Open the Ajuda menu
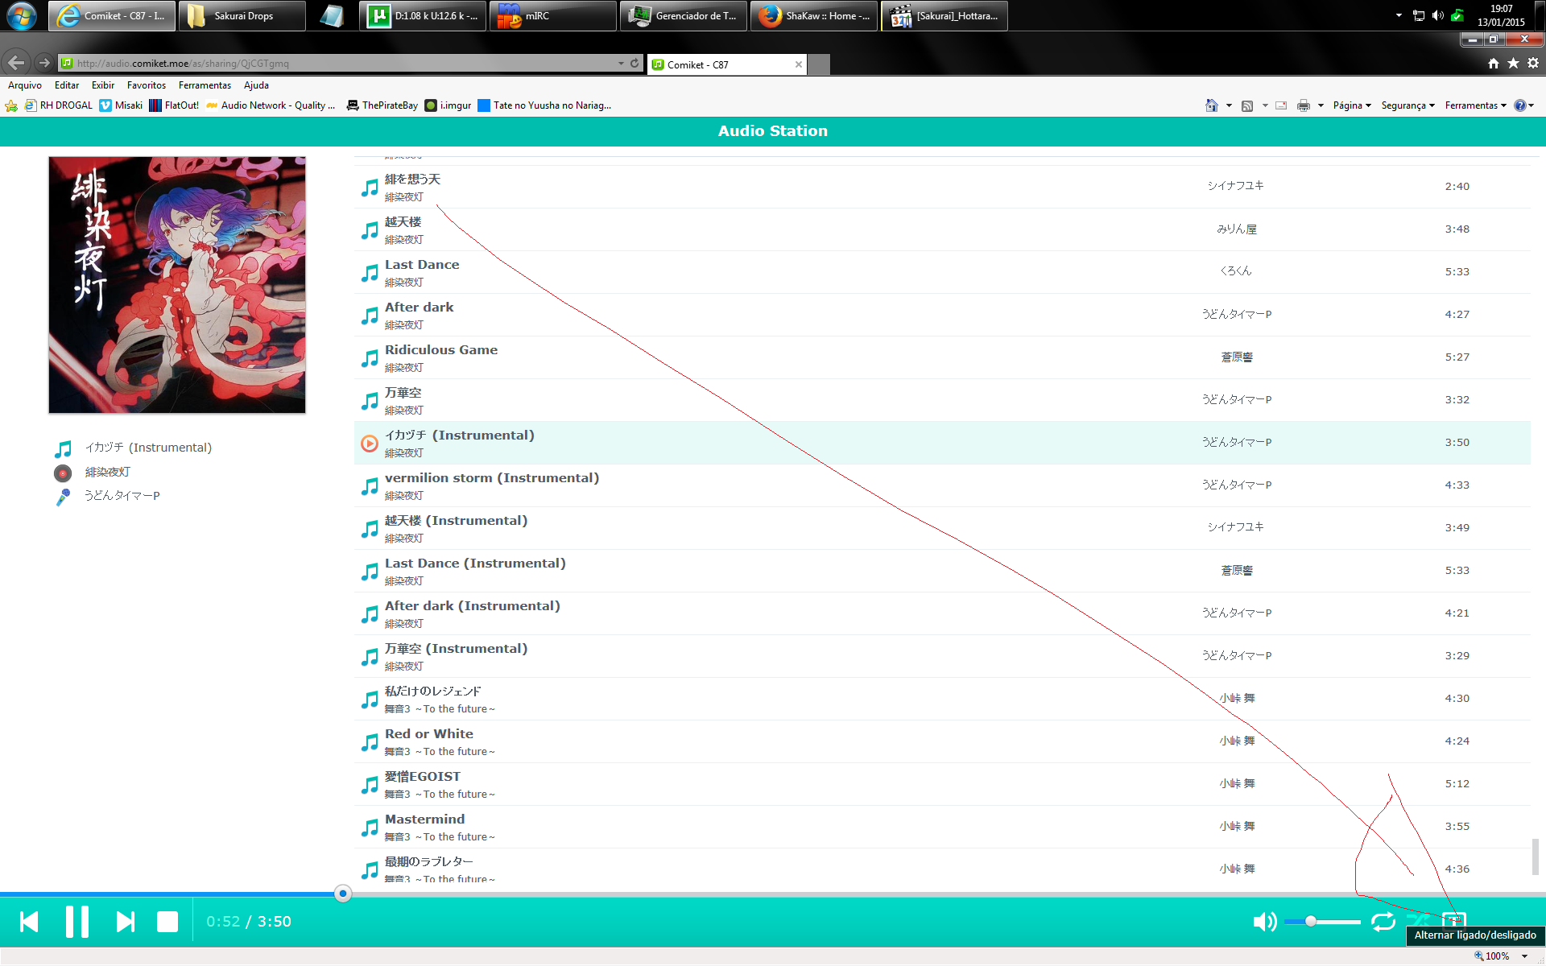This screenshot has width=1546, height=966. [256, 85]
